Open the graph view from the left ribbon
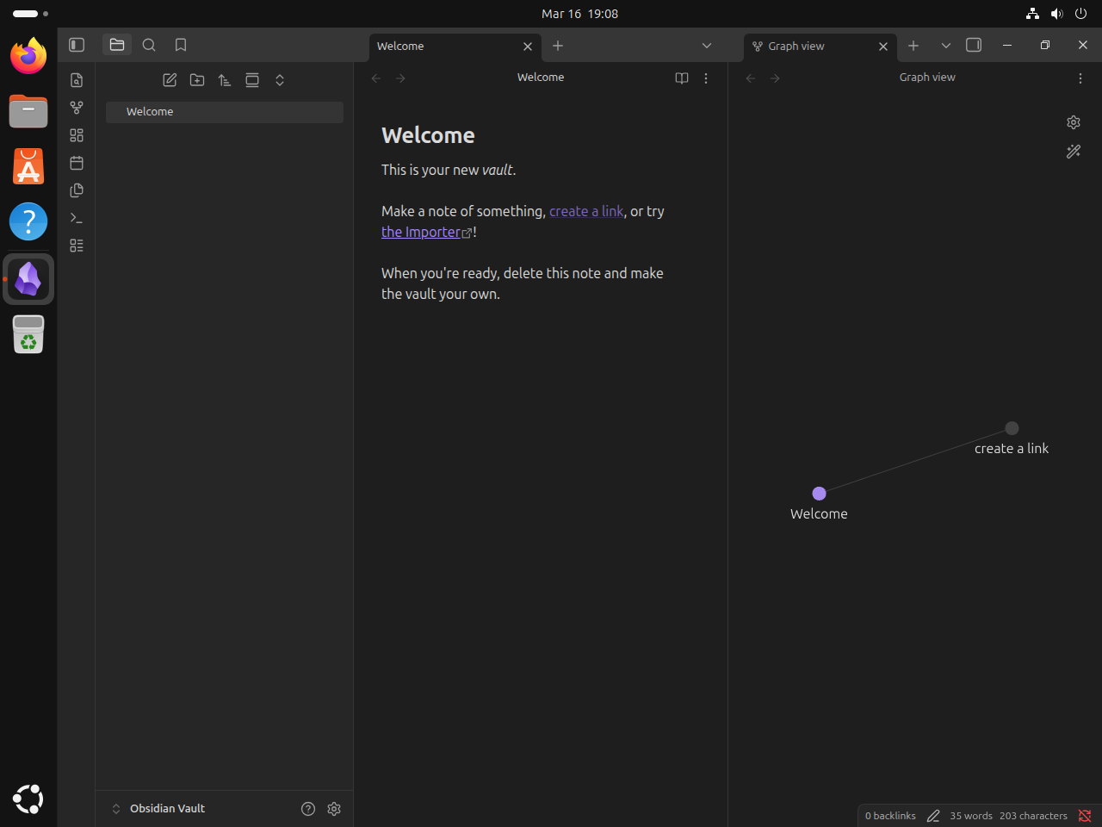The height and width of the screenshot is (827, 1102). coord(76,108)
